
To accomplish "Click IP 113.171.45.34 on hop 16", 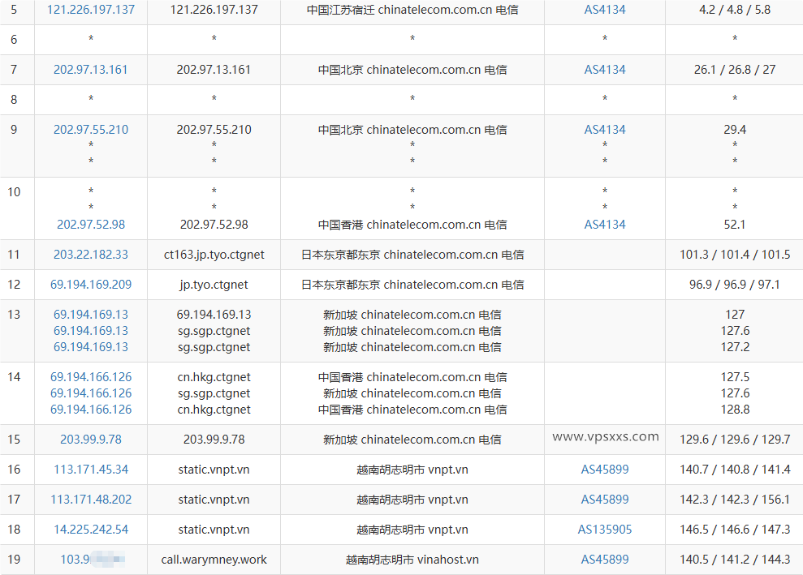I will pos(90,470).
